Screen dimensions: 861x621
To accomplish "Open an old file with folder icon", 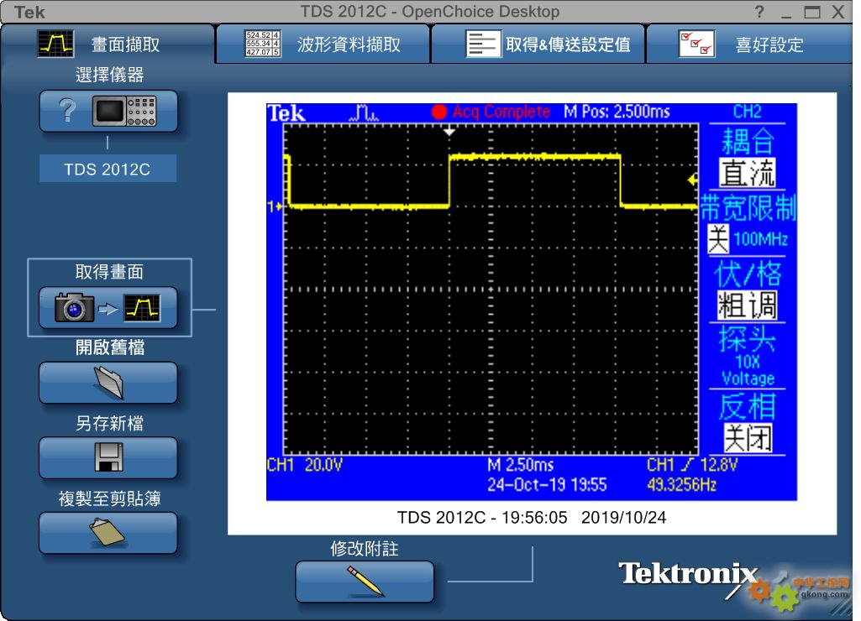I will (x=108, y=383).
